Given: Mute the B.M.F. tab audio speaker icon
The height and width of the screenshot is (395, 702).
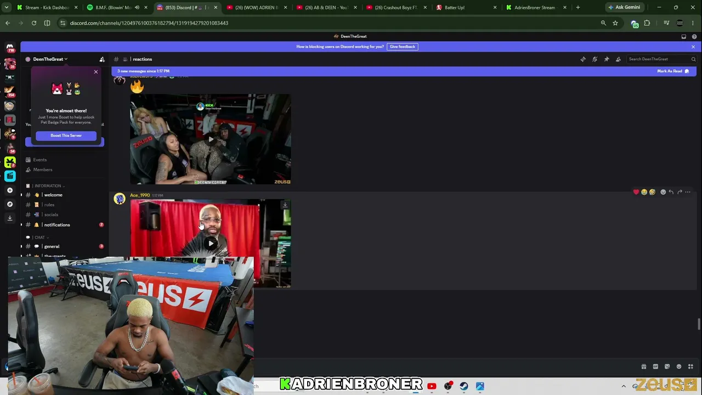Looking at the screenshot, I should [x=137, y=8].
